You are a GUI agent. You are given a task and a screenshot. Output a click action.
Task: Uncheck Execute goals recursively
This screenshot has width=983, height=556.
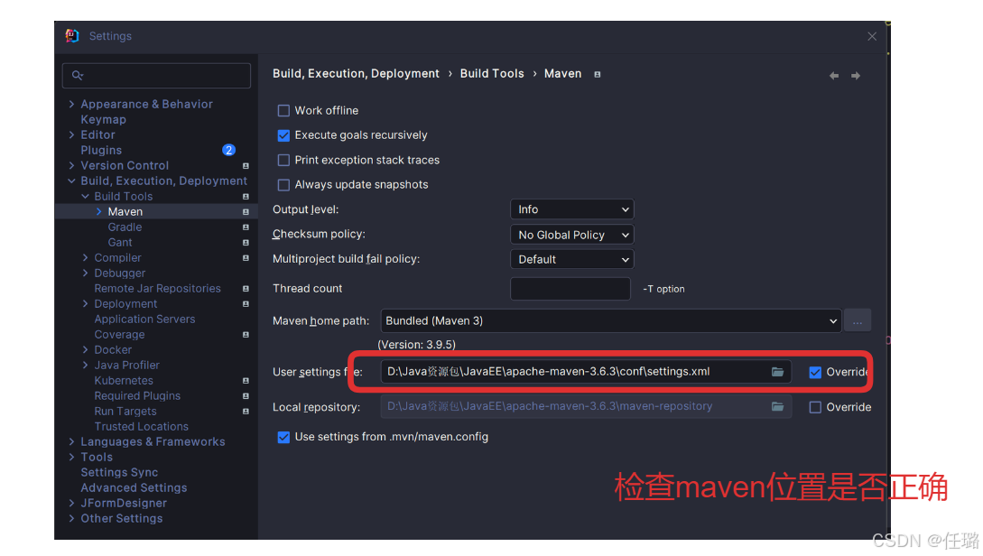pyautogui.click(x=283, y=135)
